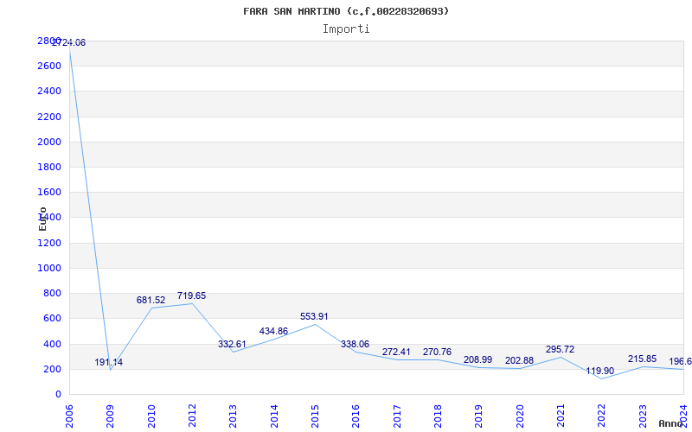
Task: Click the 2018 x-axis year label
Action: [438, 416]
